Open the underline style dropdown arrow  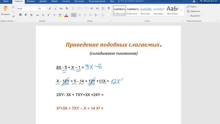[34, 15]
